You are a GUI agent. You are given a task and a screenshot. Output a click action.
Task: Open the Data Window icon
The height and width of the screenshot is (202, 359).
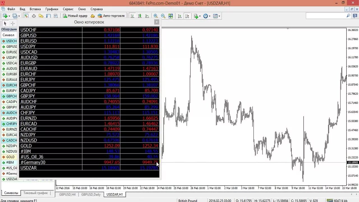coord(34,16)
